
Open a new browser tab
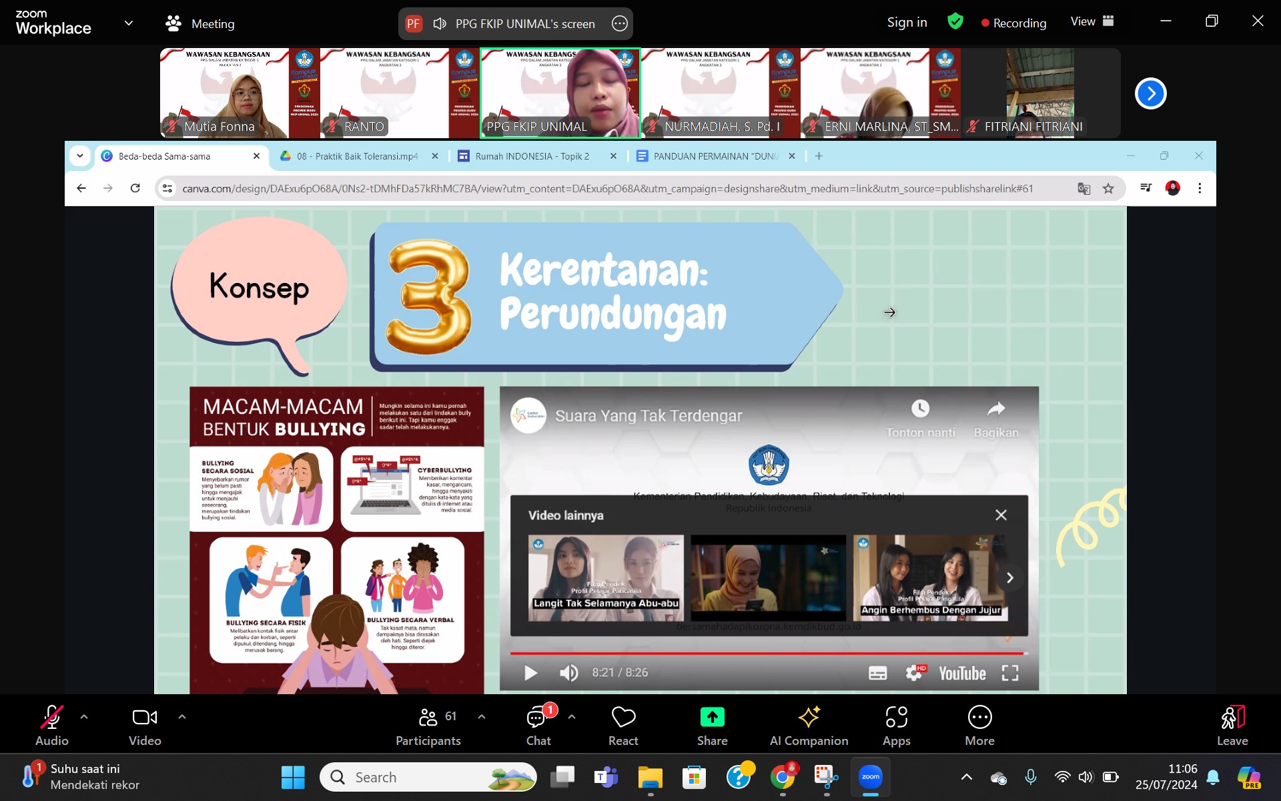click(819, 156)
